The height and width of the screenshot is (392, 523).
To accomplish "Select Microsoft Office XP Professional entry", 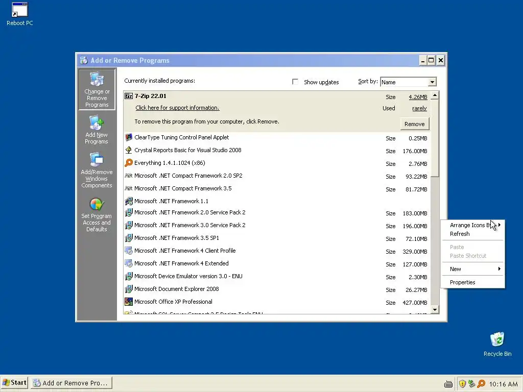I will pos(277,302).
